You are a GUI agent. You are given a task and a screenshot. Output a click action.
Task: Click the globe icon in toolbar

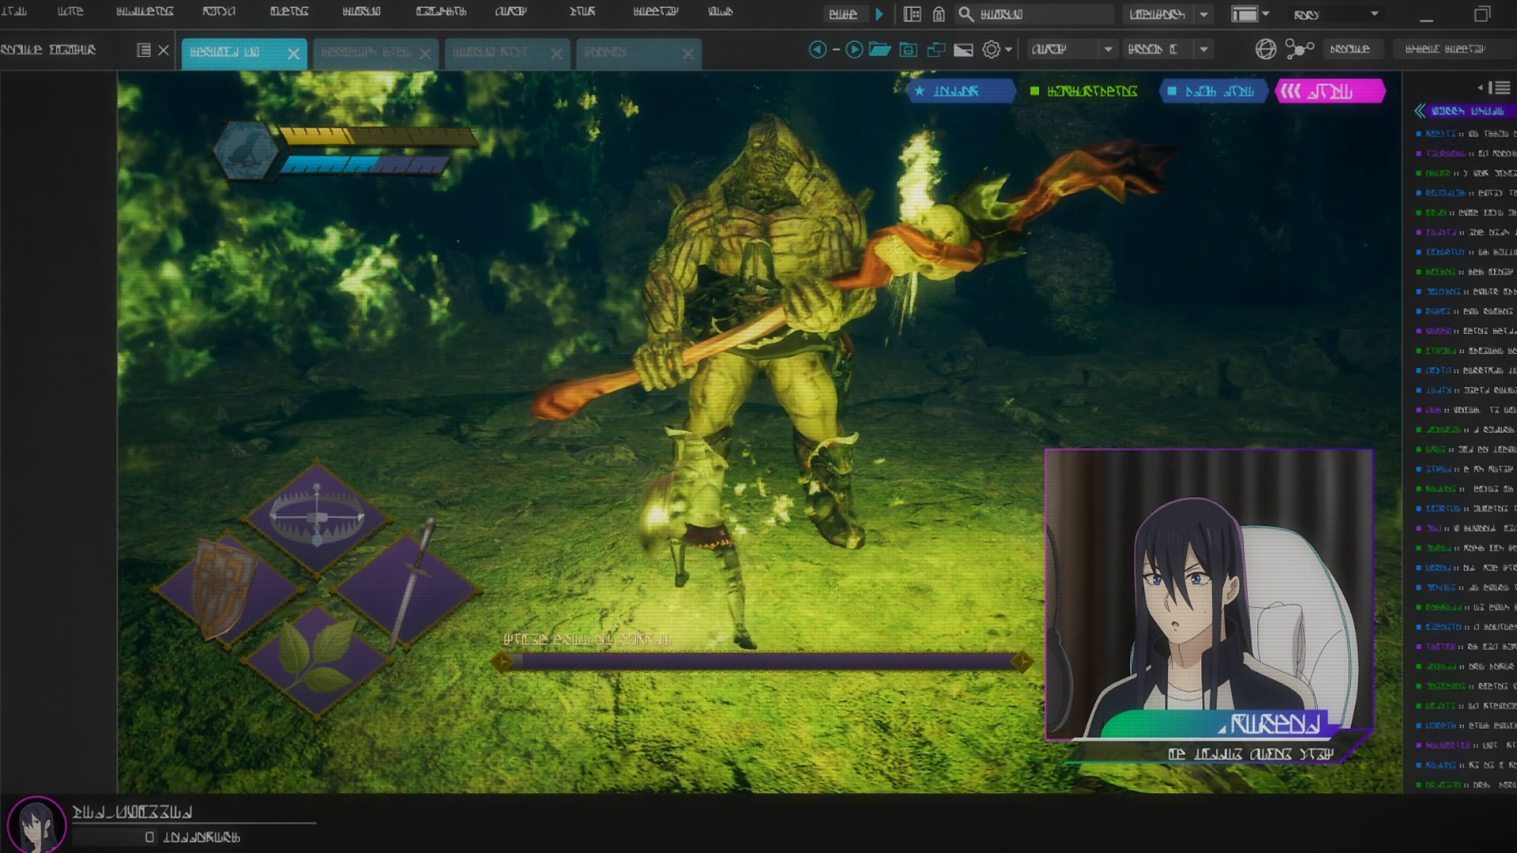pyautogui.click(x=1265, y=50)
